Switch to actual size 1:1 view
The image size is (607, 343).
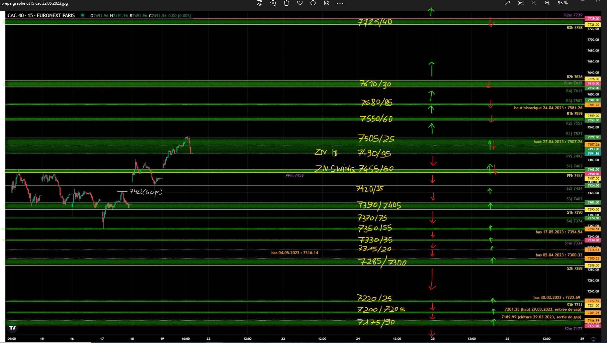coord(521,3)
